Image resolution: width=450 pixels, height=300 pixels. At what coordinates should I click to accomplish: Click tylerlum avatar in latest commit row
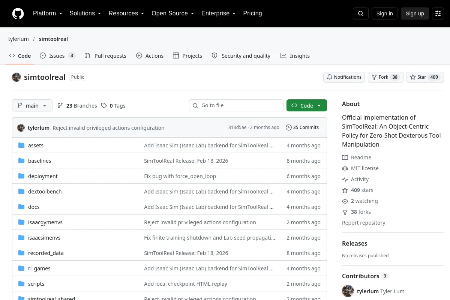[x=21, y=128]
